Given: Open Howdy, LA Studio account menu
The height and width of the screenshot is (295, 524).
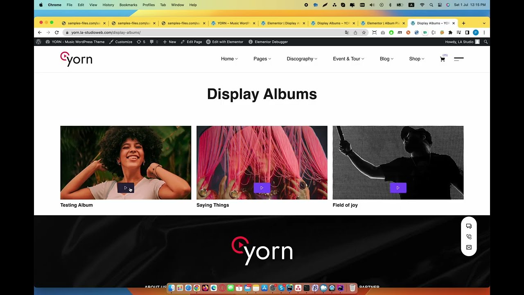Looking at the screenshot, I should [462, 42].
